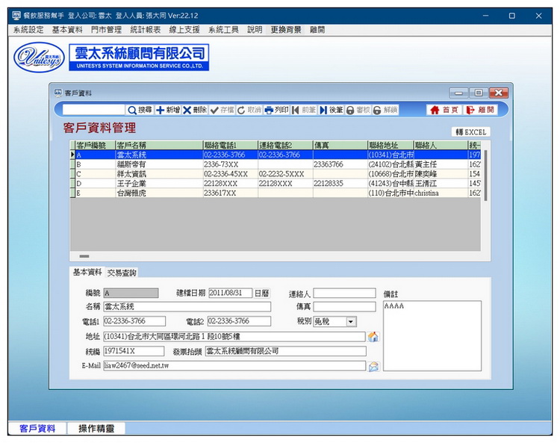Viewport: 560px width, 443px height.
Task: Open the 說明 menu
Action: [255, 30]
